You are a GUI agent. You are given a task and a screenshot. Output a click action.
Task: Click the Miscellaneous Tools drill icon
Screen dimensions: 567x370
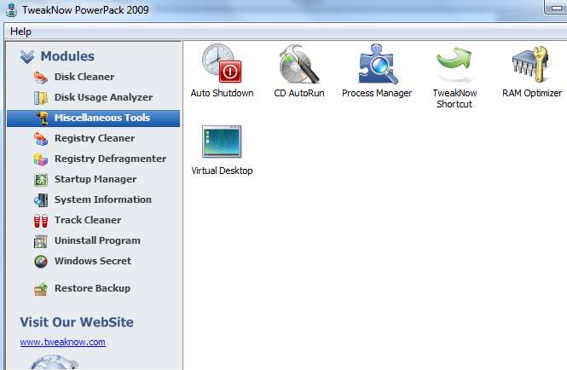[42, 118]
